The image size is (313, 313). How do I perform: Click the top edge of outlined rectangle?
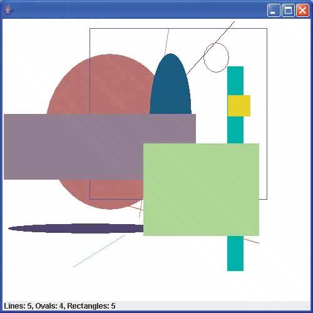[x=178, y=28]
